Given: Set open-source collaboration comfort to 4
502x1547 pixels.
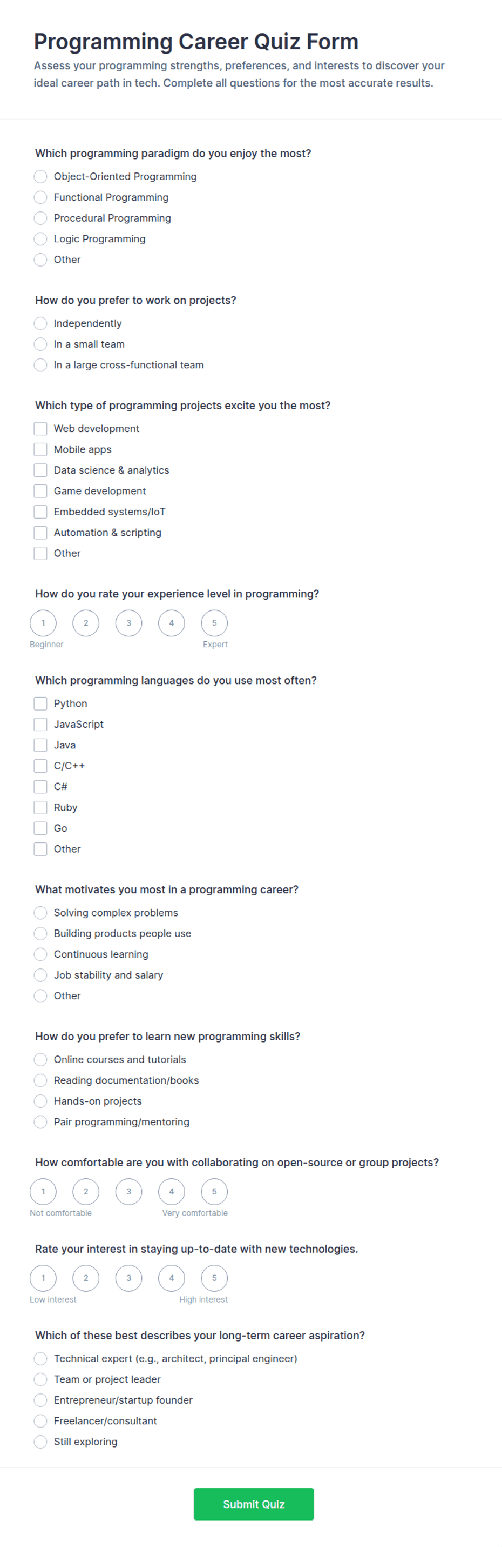Looking at the screenshot, I should [172, 1192].
